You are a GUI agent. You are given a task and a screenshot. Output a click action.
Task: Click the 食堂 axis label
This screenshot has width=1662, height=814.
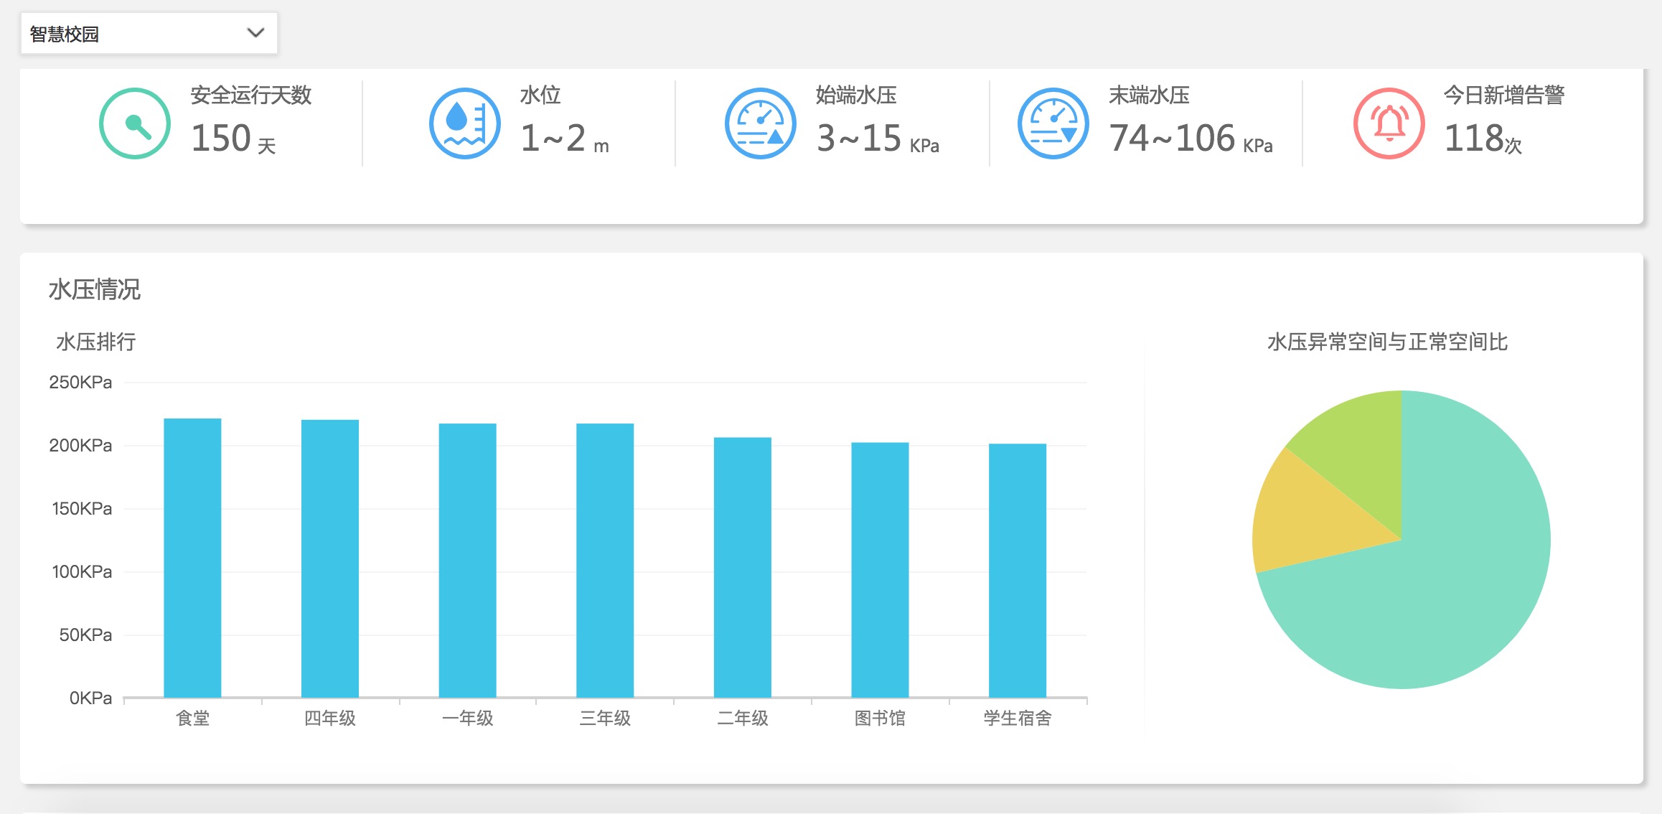[193, 719]
